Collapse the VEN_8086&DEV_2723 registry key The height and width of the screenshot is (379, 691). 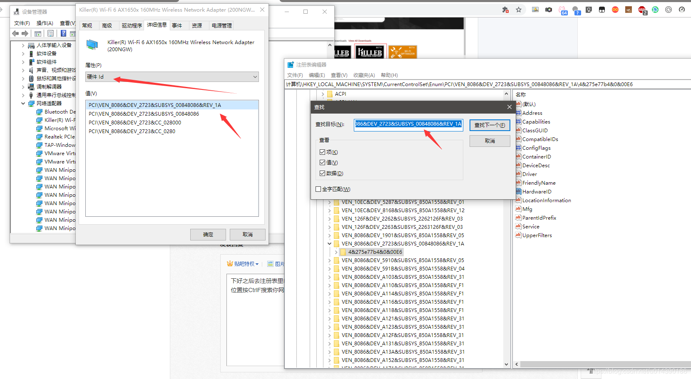[x=329, y=243]
